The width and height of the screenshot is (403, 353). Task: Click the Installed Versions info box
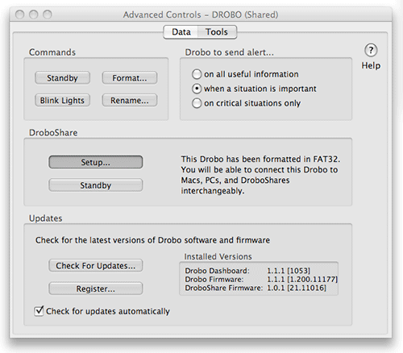point(259,279)
